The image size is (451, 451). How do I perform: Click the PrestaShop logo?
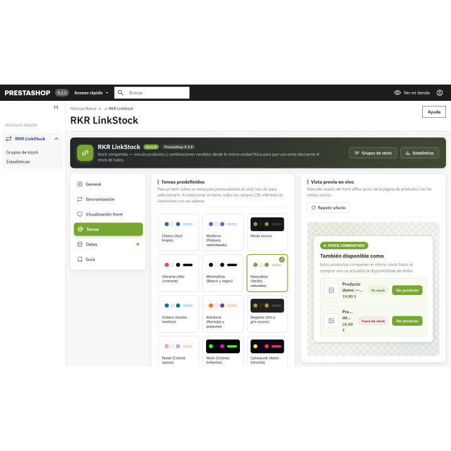[28, 93]
